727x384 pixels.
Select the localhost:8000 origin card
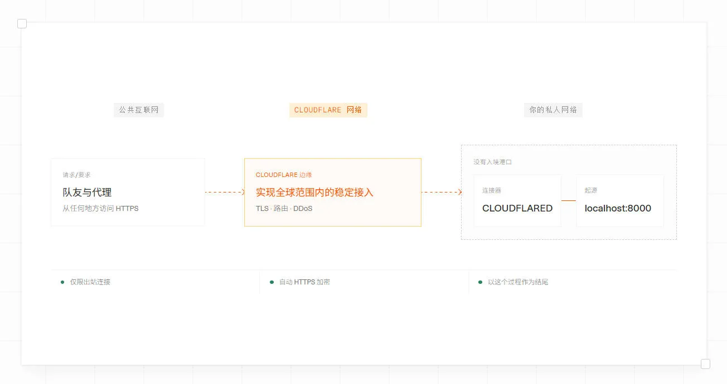(620, 200)
